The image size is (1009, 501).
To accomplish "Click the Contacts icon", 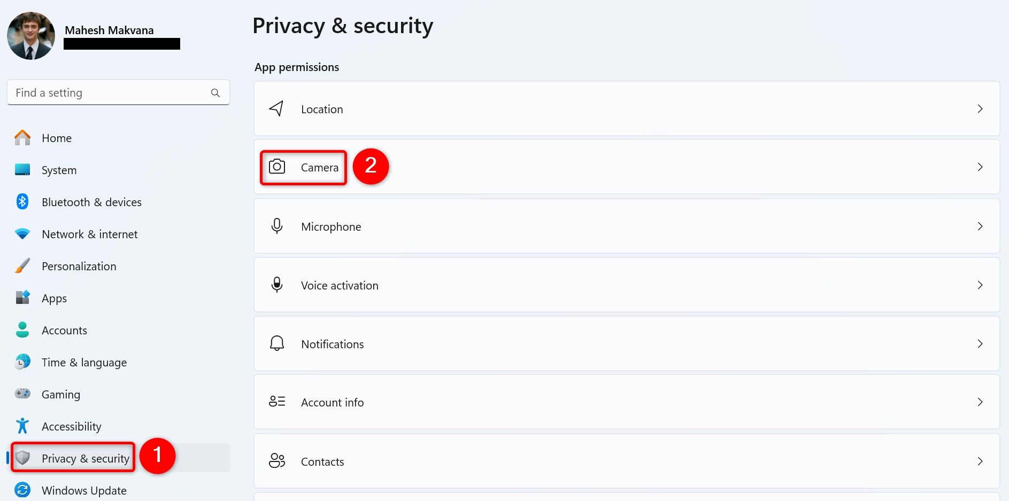I will [276, 461].
